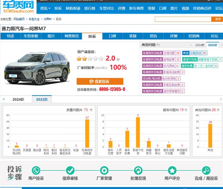Open 车型对比 in the top navigation
The height and width of the screenshot is (189, 223).
[106, 8]
